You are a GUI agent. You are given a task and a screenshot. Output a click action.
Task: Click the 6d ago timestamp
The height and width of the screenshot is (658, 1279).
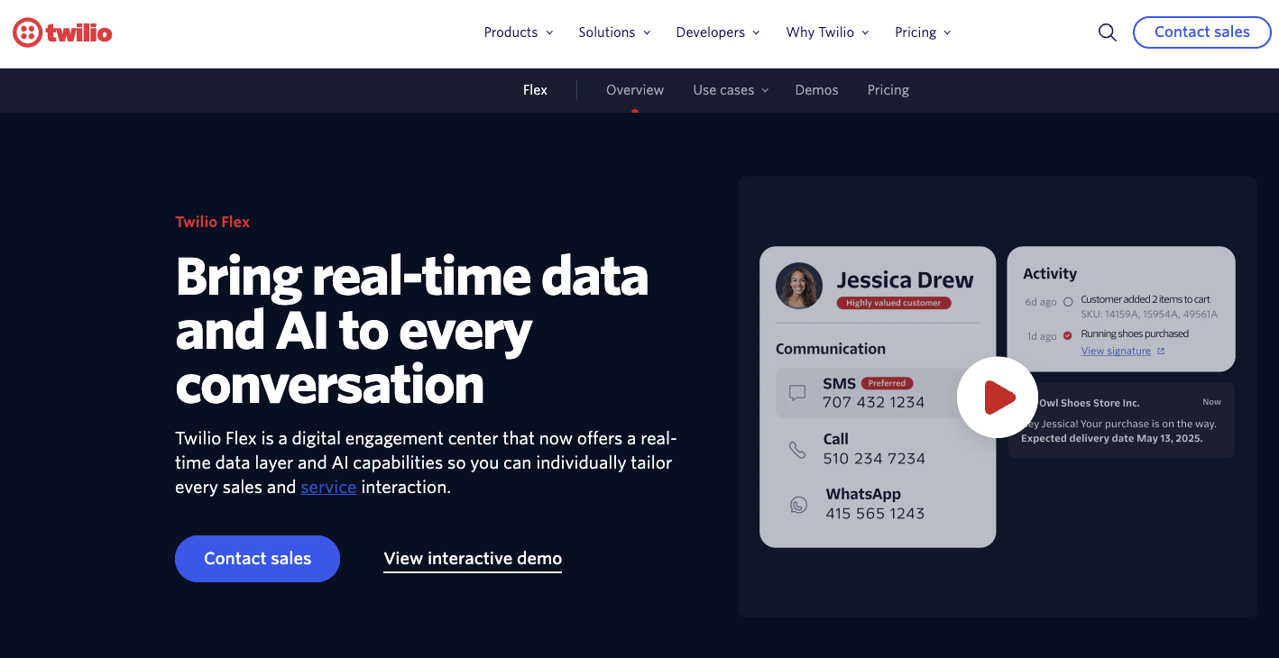[x=1041, y=303]
